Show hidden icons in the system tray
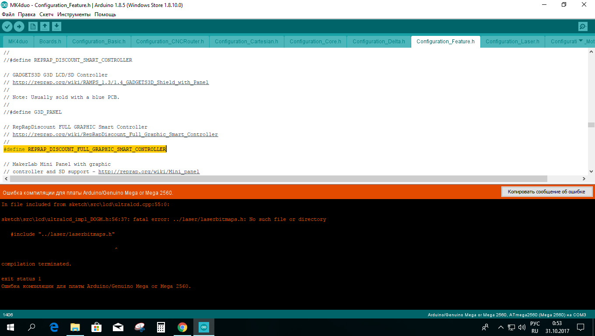Viewport: 595px width, 336px height. pos(500,327)
